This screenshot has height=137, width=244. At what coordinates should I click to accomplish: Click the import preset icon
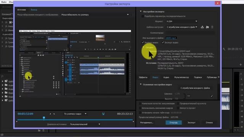pyautogui.click(x=207, y=27)
